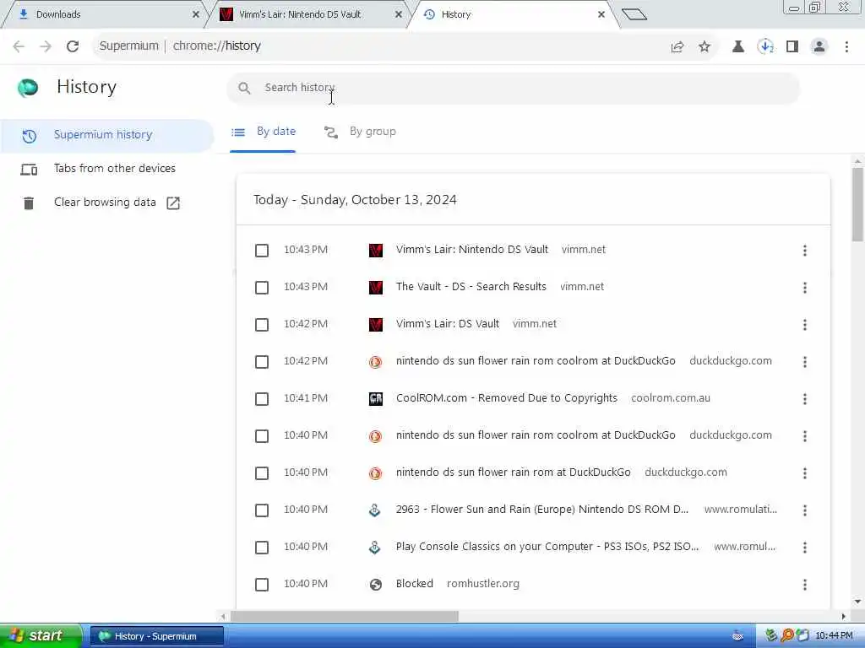The height and width of the screenshot is (648, 865).
Task: Bookmark this page with the star icon
Action: [705, 47]
